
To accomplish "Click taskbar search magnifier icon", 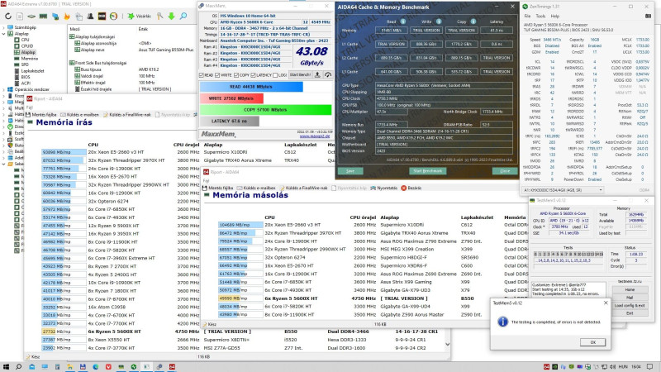I will tap(18, 367).
